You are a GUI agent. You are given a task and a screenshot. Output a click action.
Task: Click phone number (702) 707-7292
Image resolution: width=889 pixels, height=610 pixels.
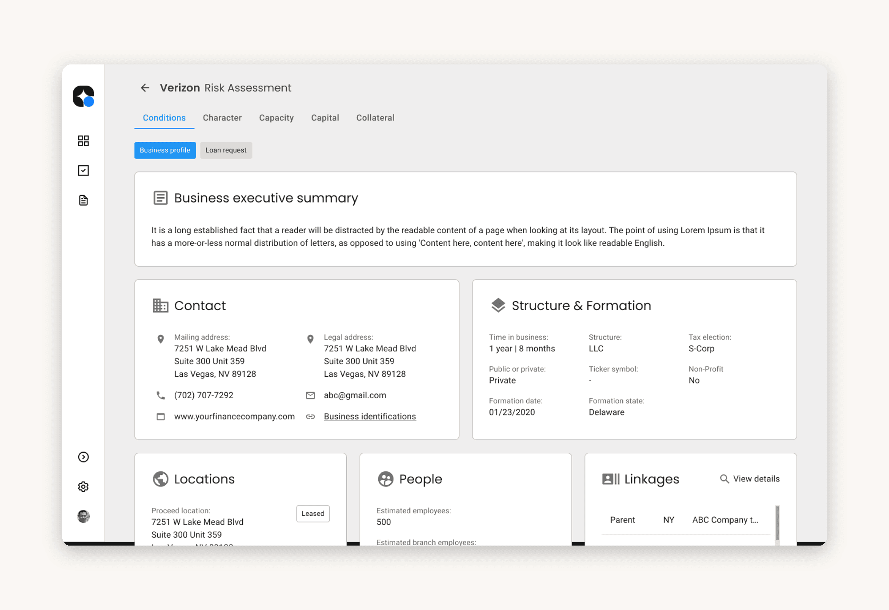(204, 395)
